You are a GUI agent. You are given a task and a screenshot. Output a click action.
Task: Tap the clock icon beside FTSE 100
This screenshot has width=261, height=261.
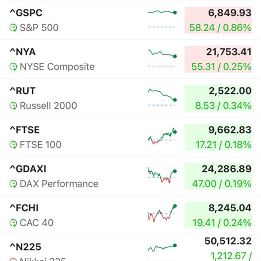13,145
